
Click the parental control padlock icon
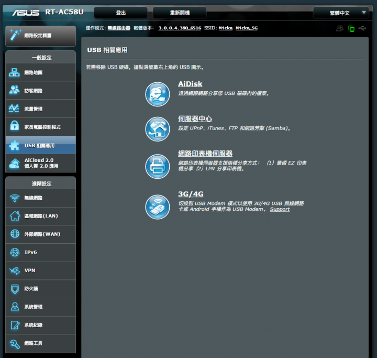[15, 126]
